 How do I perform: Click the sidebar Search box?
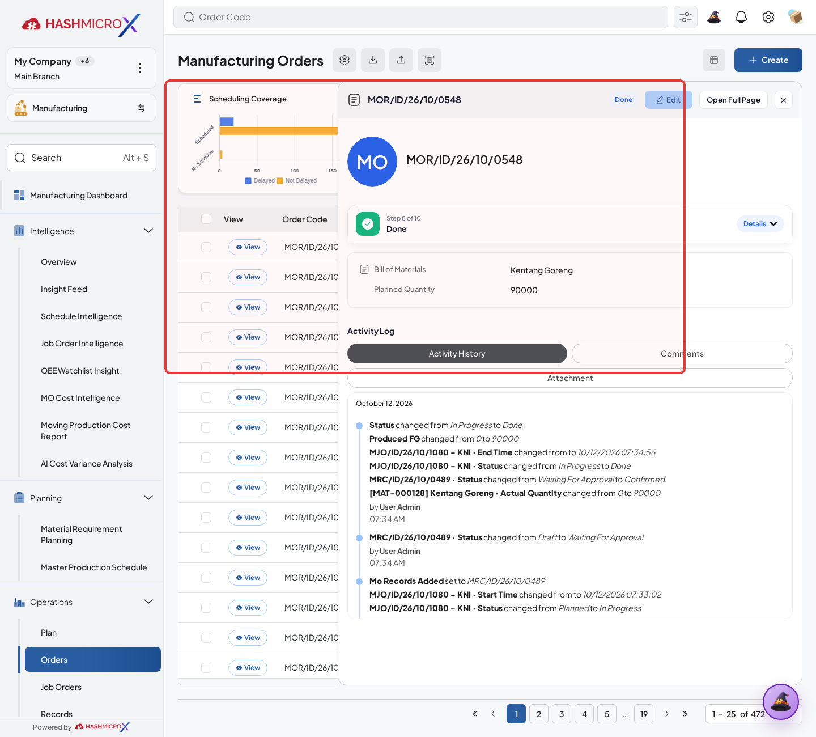pos(82,158)
